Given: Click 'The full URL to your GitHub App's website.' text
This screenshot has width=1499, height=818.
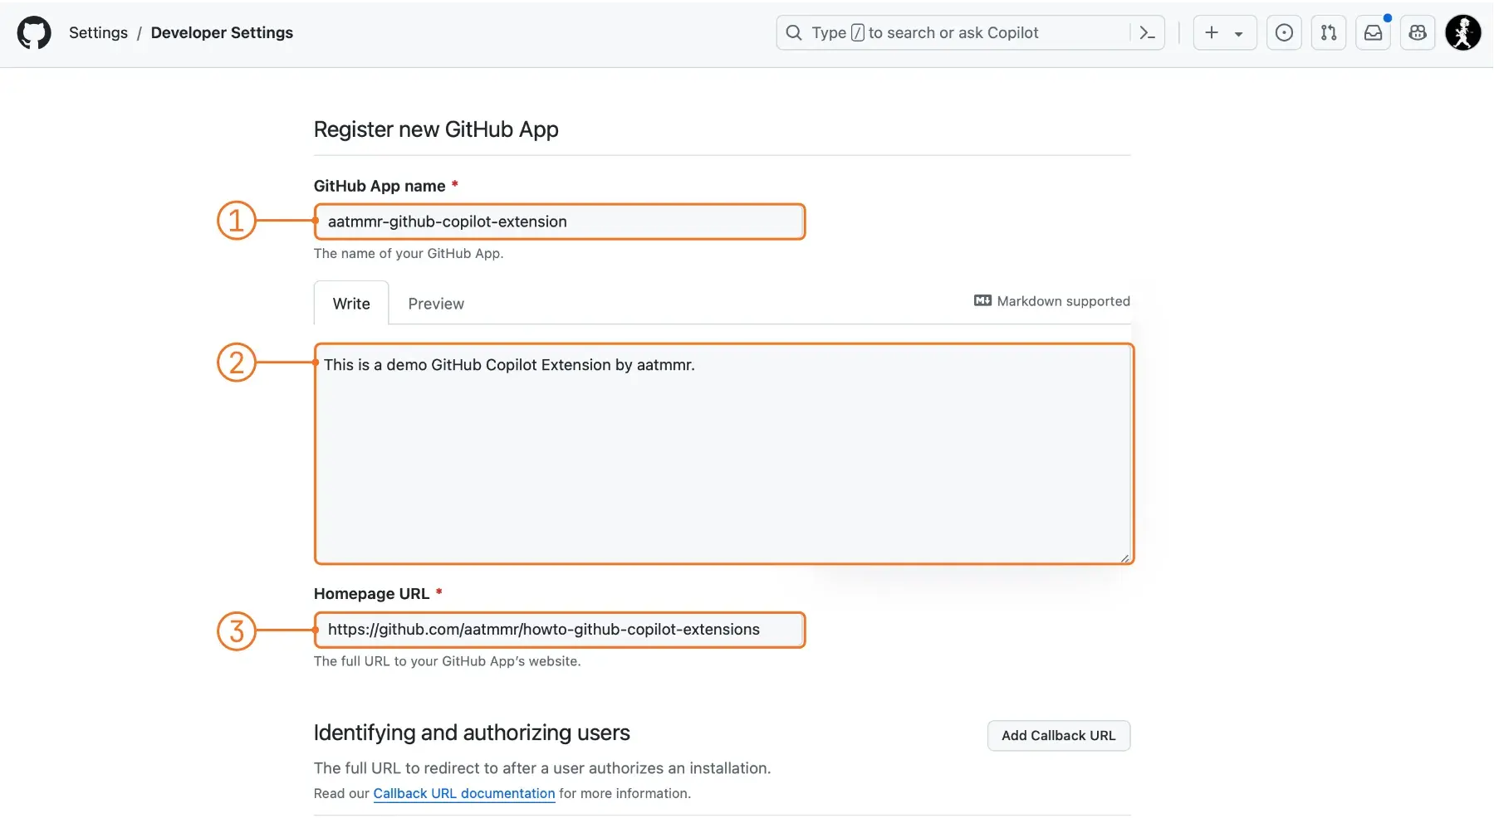Looking at the screenshot, I should (x=447, y=661).
